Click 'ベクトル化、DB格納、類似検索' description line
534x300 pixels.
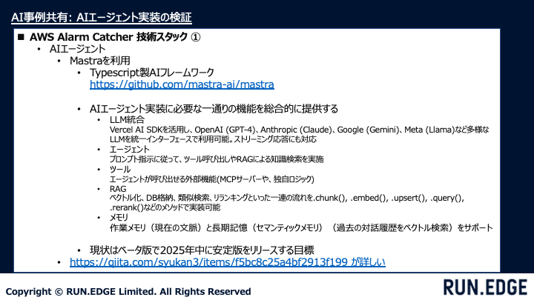click(x=287, y=198)
